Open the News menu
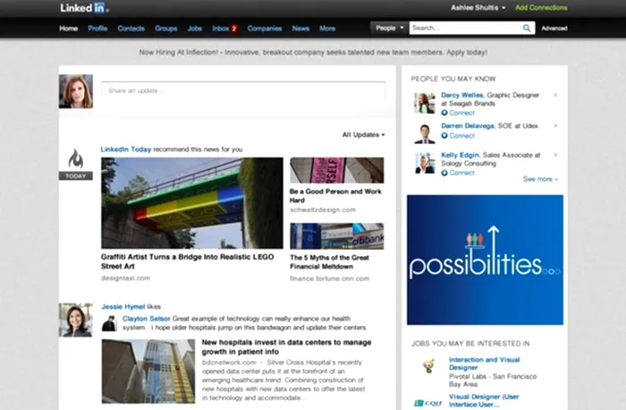The image size is (626, 410). [300, 29]
